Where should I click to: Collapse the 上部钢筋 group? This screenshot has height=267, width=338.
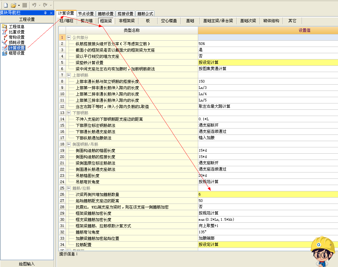tap(69, 75)
